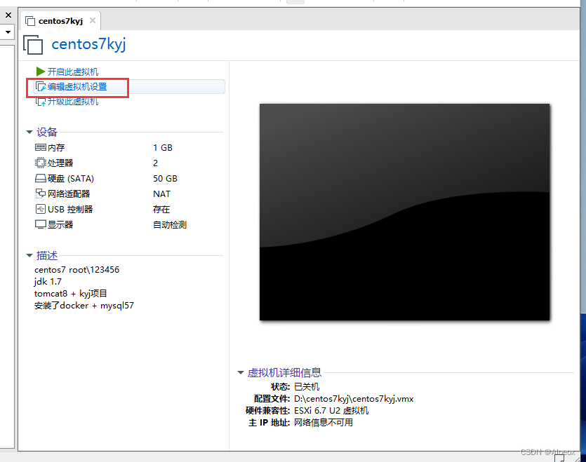Collapse the 描述 section

click(x=29, y=255)
